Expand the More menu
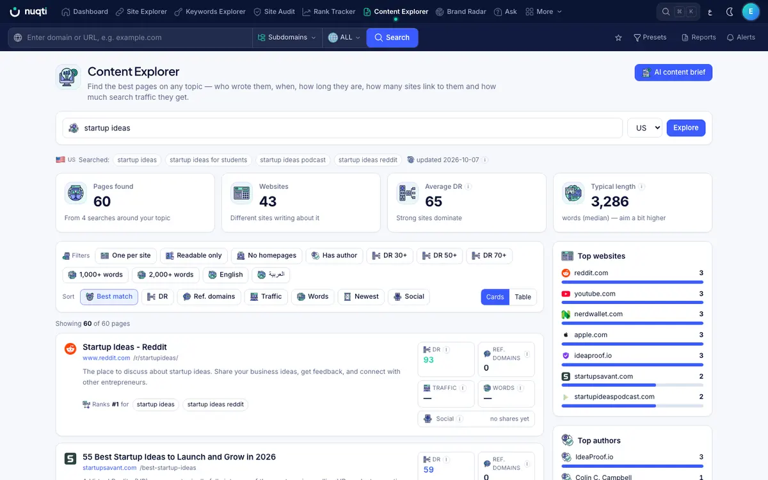Viewport: 768px width, 480px height. 543,12
